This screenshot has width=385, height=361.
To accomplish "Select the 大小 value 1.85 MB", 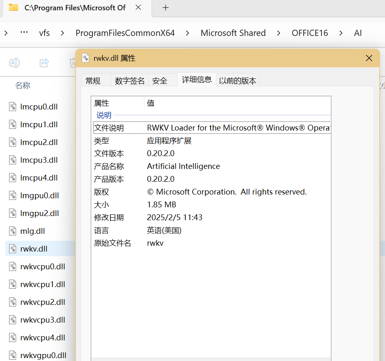I will click(x=161, y=204).
